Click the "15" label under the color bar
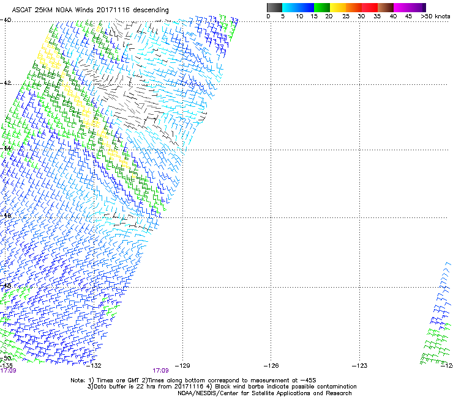 pos(314,16)
